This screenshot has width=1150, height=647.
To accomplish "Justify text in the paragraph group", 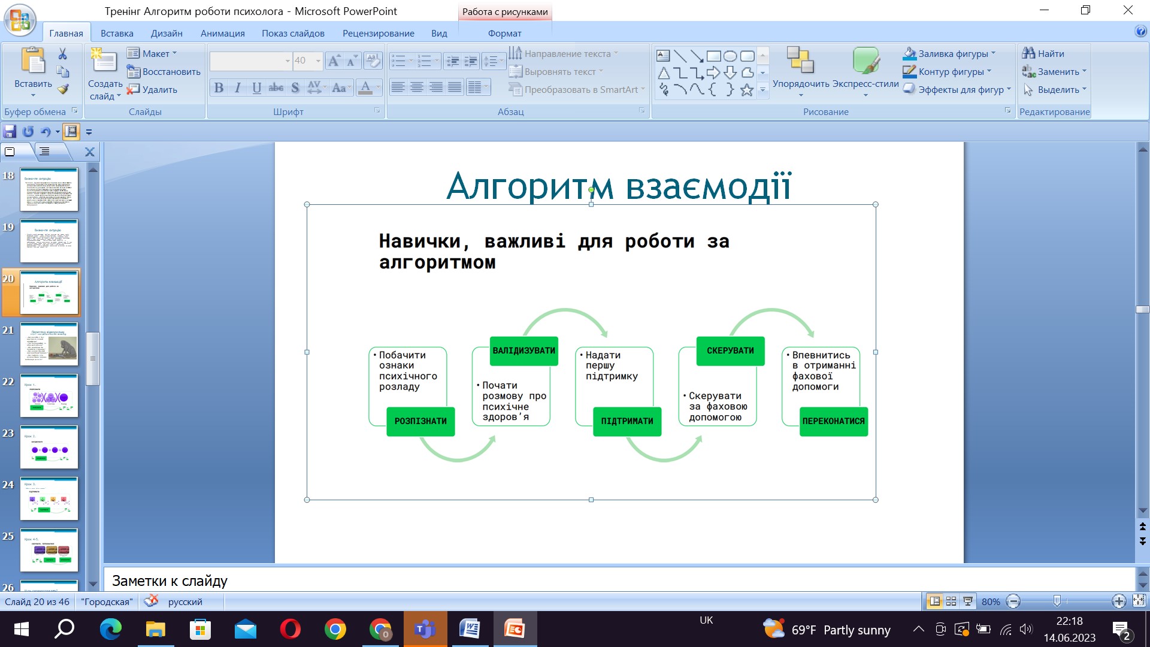I will pyautogui.click(x=455, y=87).
